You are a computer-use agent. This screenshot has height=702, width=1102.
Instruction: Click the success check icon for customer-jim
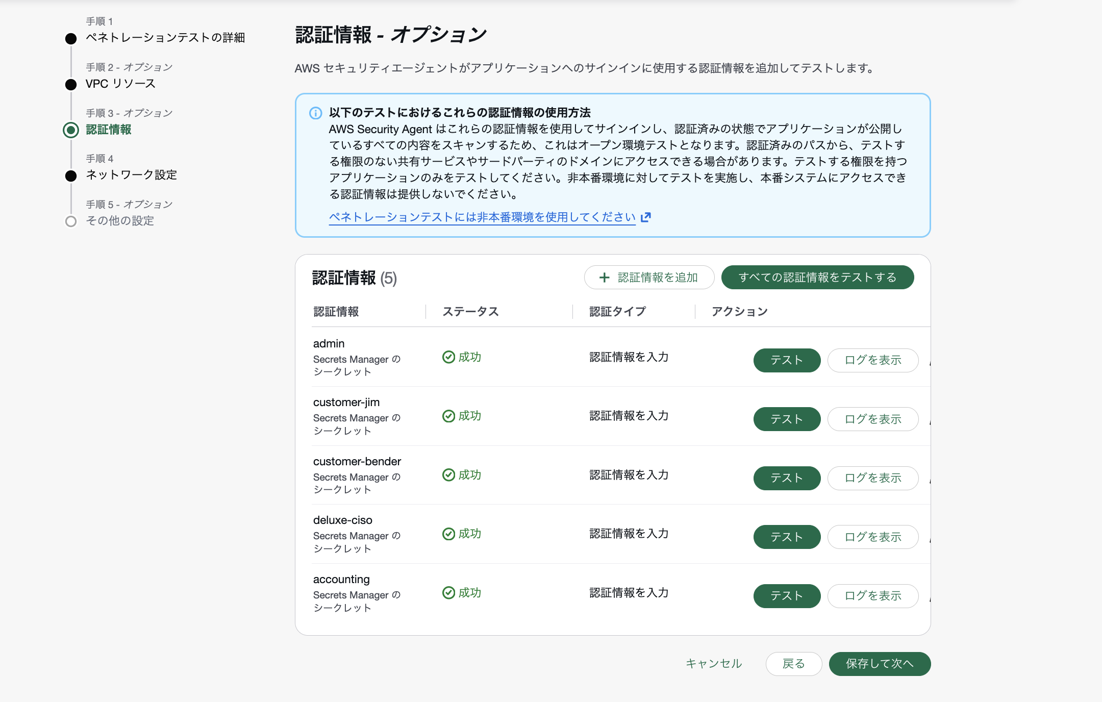[448, 416]
